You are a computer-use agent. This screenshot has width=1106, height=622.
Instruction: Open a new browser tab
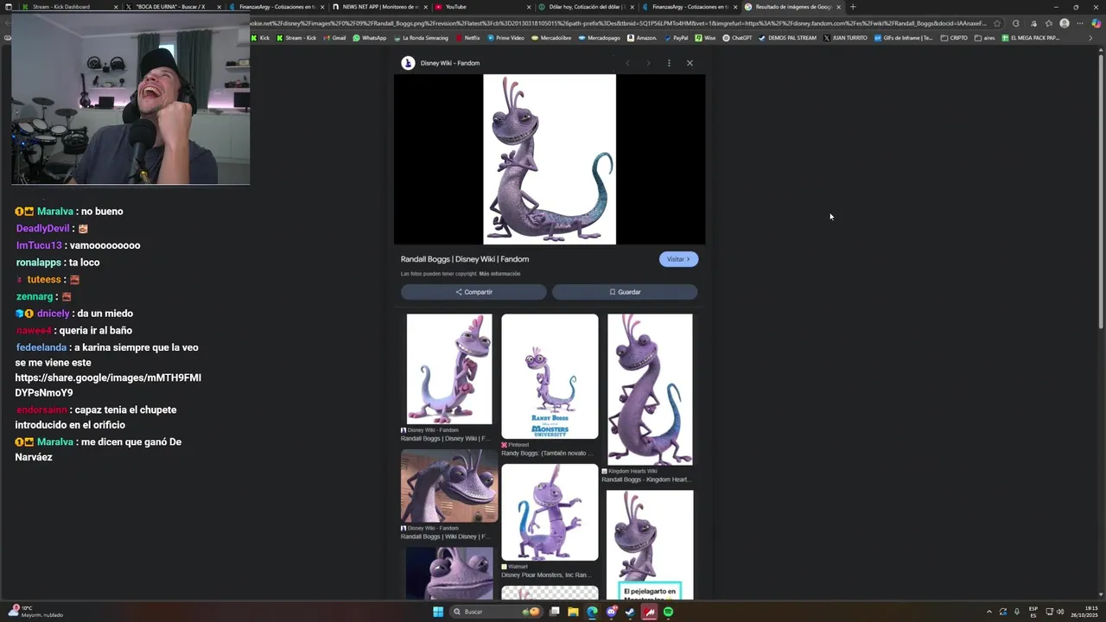[x=853, y=7]
